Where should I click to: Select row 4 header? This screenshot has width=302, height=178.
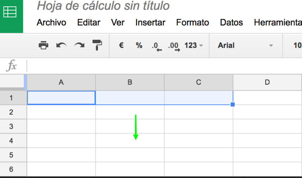pos(11,141)
